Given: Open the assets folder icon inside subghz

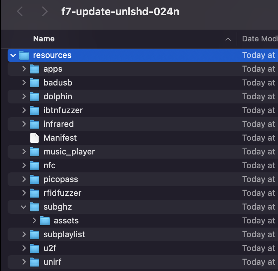Looking at the screenshot, I should click(x=45, y=221).
